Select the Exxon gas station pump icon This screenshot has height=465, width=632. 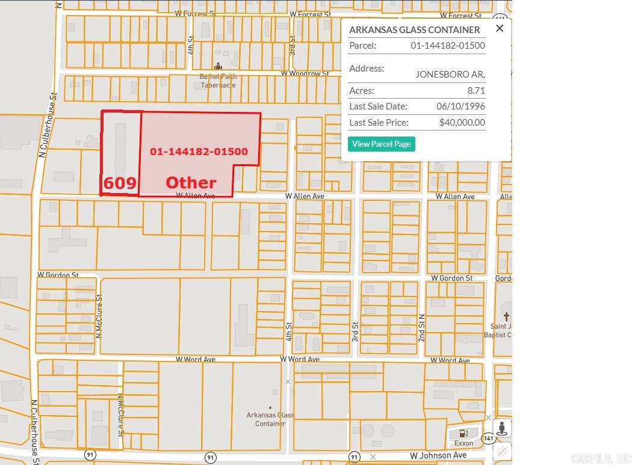[463, 433]
